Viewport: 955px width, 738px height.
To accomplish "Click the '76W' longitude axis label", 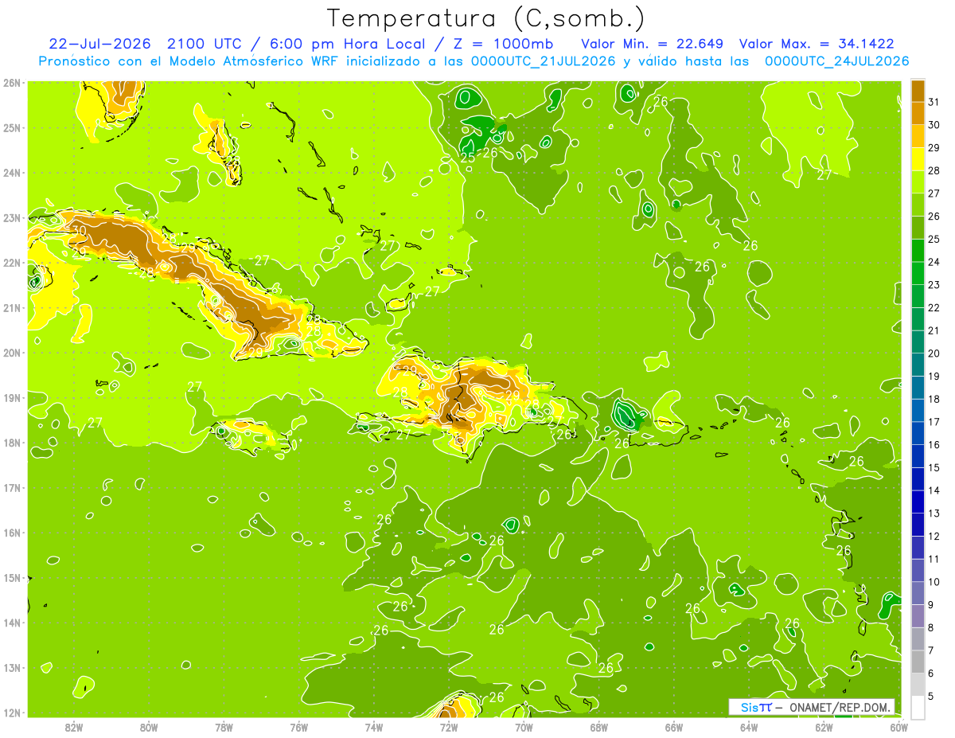I will click(x=299, y=726).
